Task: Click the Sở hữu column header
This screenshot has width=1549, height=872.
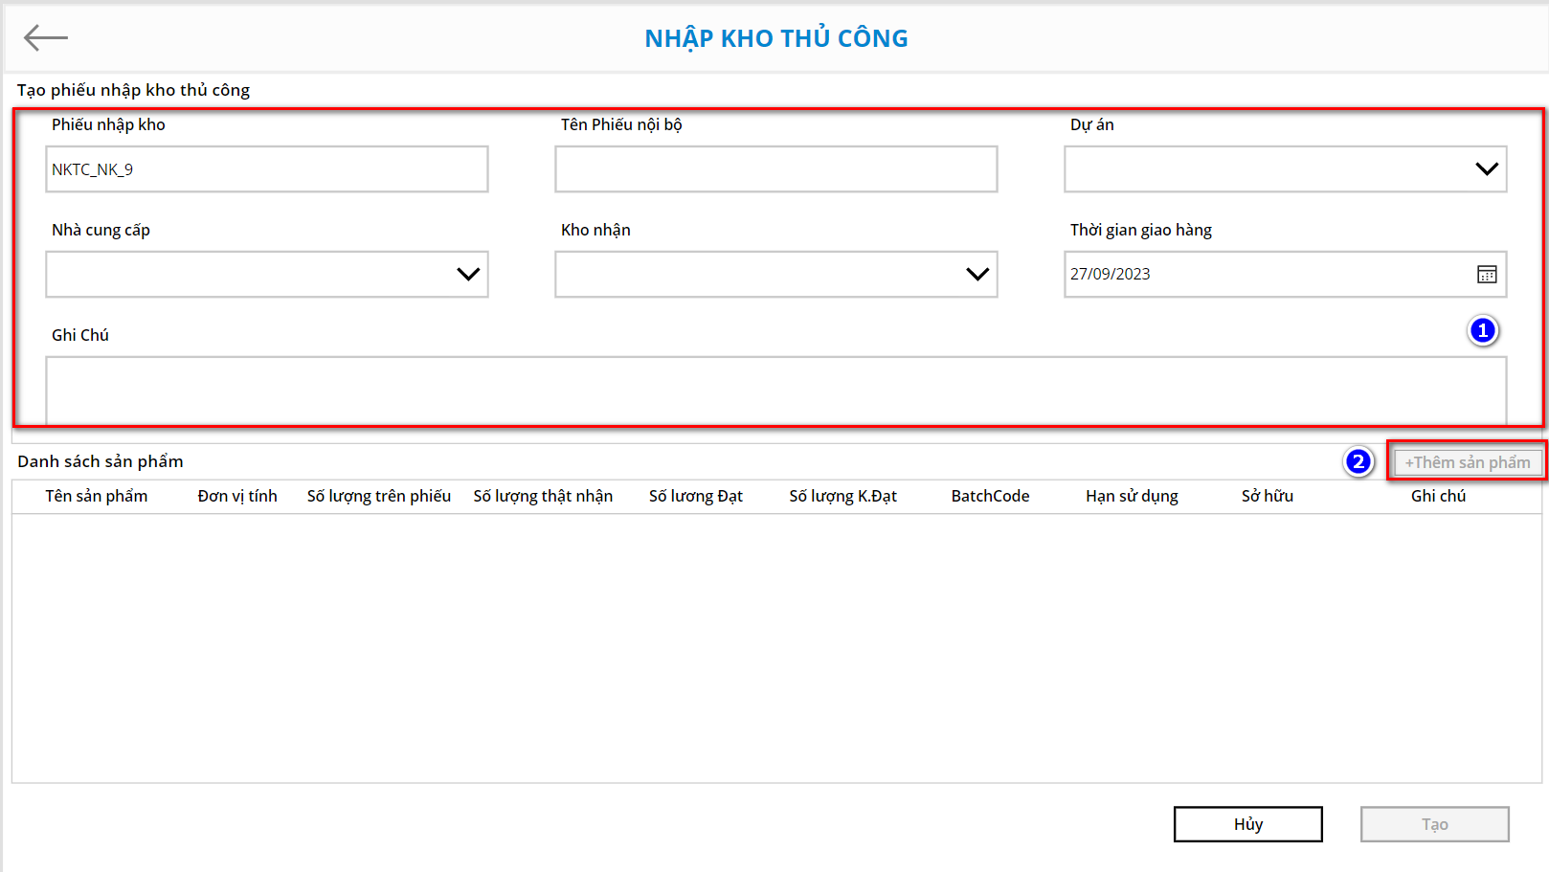Action: (1268, 496)
